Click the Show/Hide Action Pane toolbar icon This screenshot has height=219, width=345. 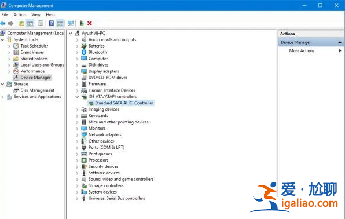[x=60, y=23]
